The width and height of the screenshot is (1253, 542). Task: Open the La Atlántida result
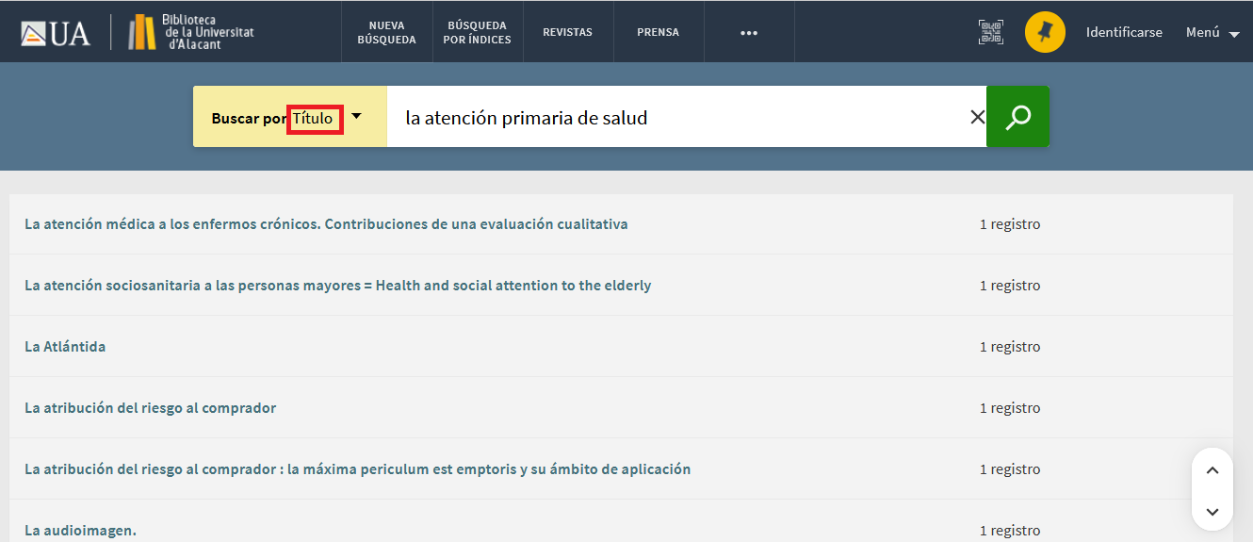(65, 346)
